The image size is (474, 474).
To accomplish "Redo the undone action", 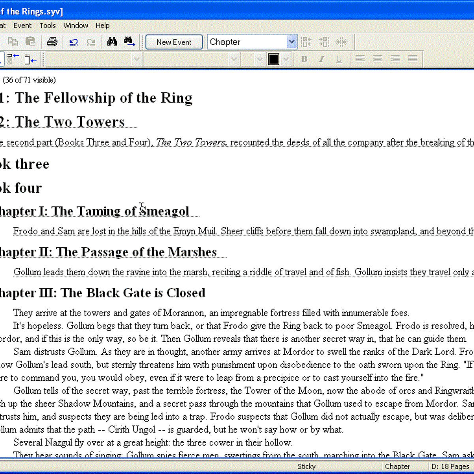I will pyautogui.click(x=91, y=42).
